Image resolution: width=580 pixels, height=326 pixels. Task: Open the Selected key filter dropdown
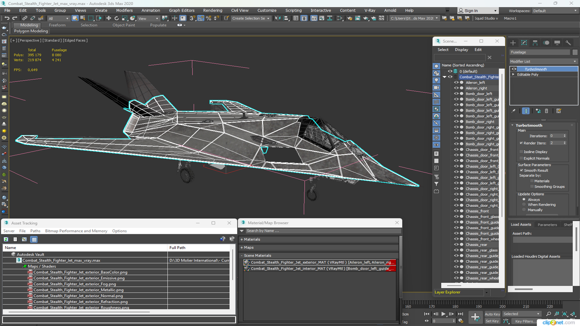click(x=521, y=314)
